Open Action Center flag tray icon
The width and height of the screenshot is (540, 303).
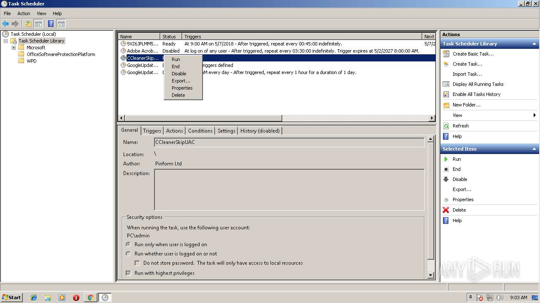(480, 298)
